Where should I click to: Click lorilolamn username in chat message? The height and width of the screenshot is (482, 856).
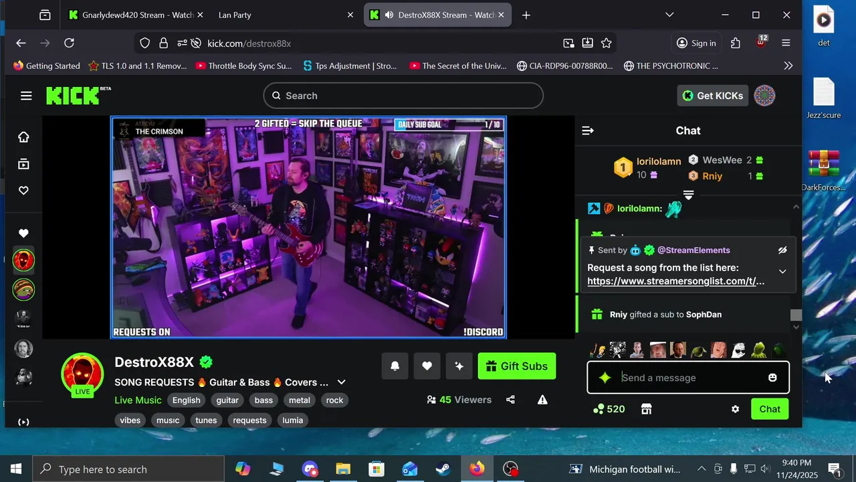click(639, 209)
